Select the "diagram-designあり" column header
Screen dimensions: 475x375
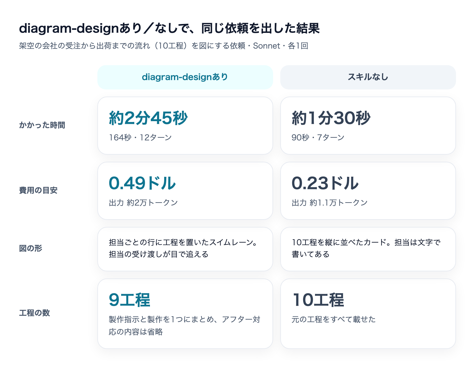click(x=185, y=77)
